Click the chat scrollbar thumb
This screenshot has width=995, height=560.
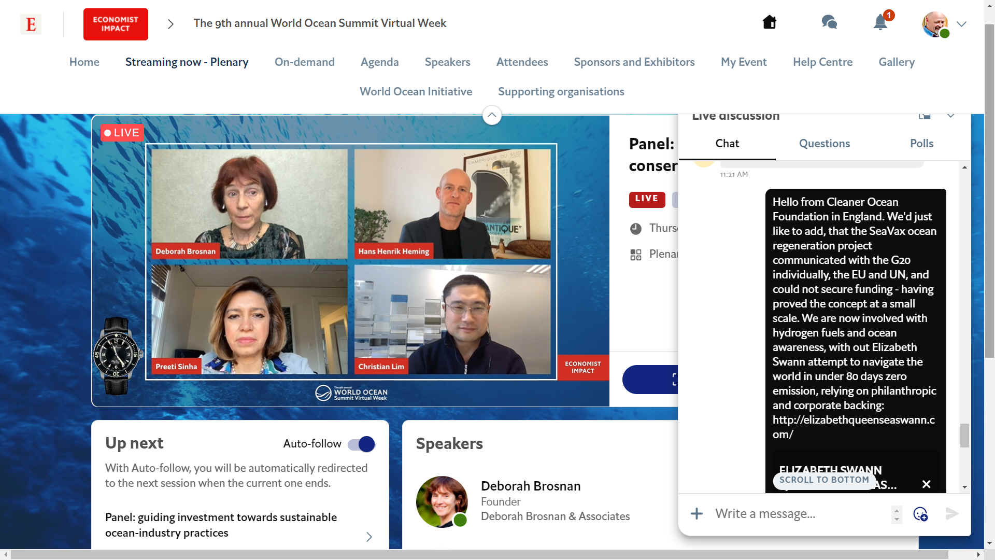tap(964, 436)
